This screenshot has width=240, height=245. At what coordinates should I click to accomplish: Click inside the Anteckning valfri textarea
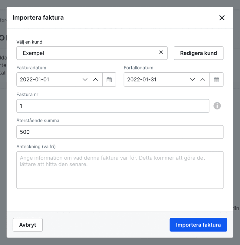pyautogui.click(x=120, y=169)
